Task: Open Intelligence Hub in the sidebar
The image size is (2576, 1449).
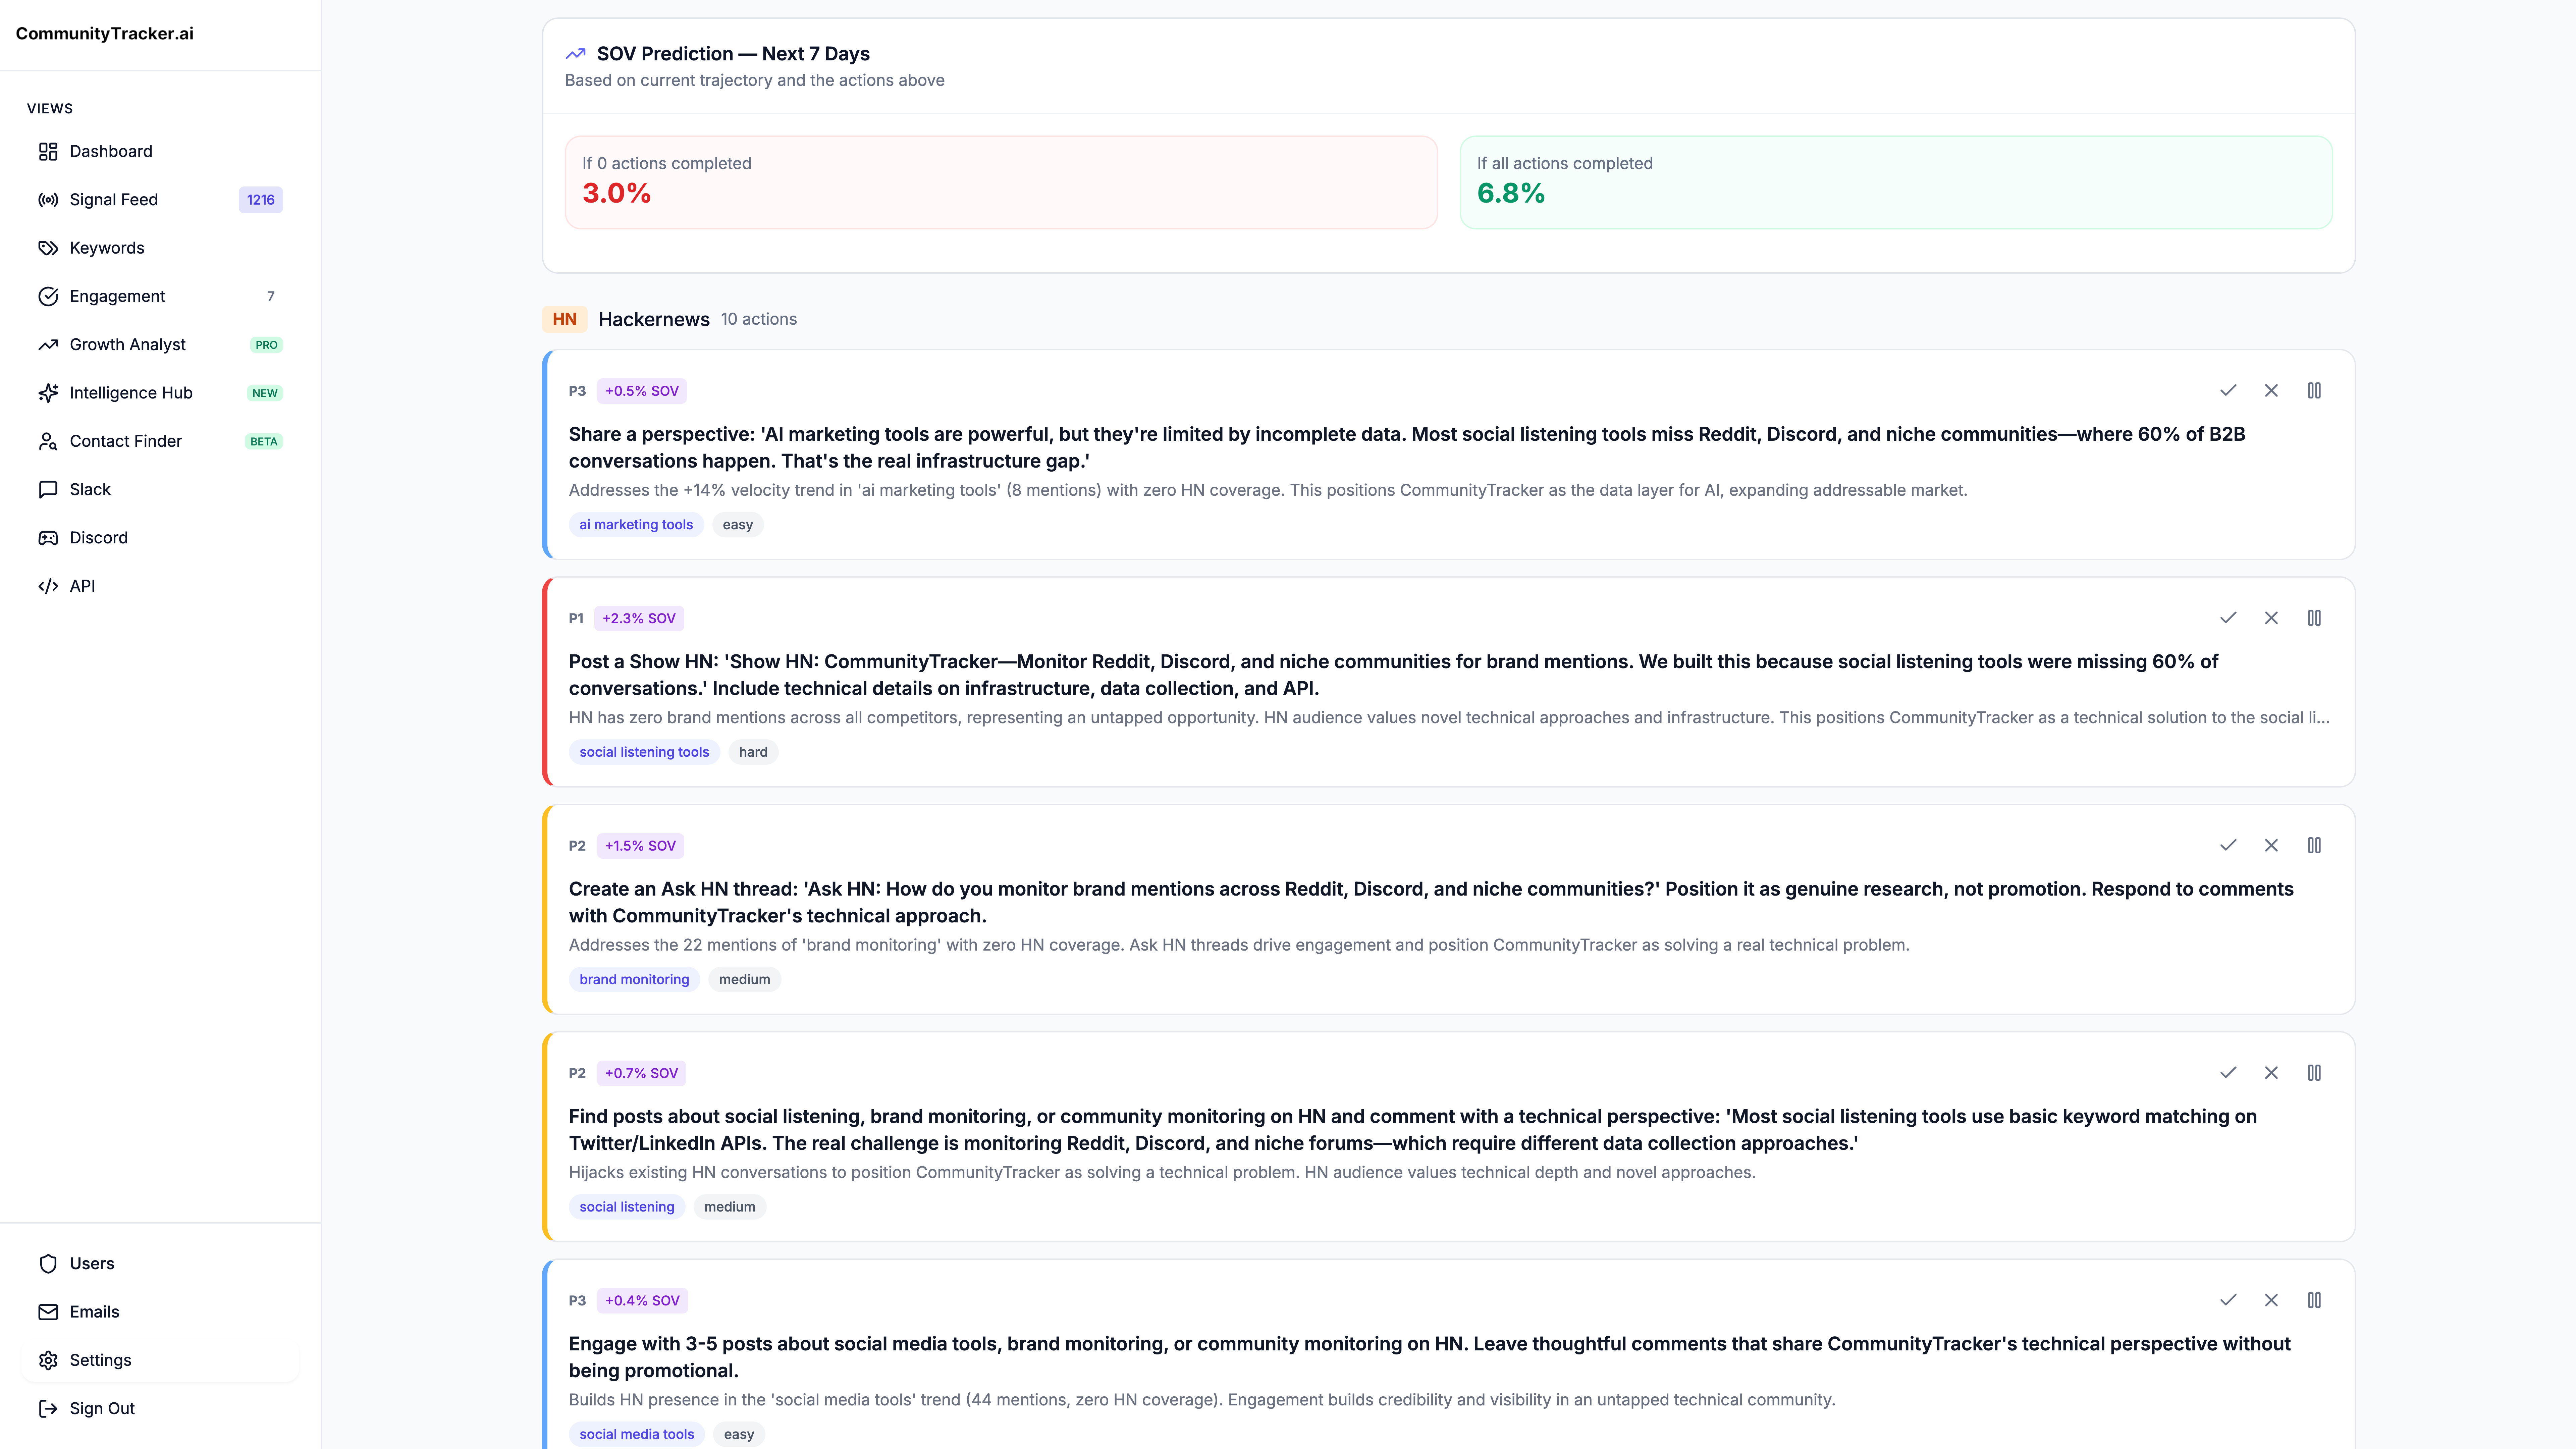Action: [130, 393]
